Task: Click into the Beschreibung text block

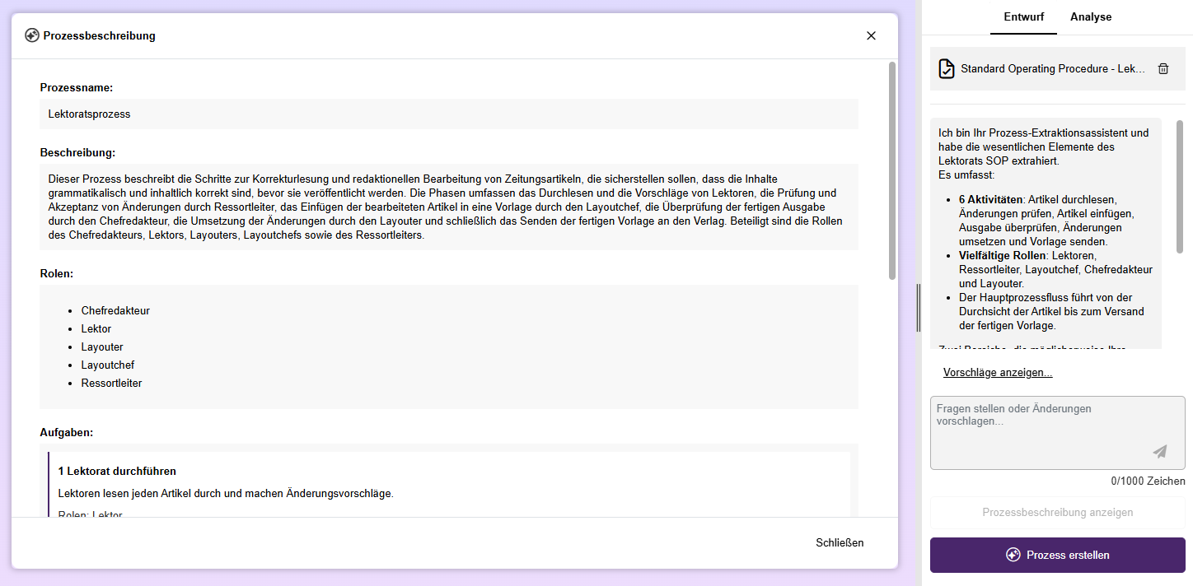Action: pyautogui.click(x=448, y=207)
